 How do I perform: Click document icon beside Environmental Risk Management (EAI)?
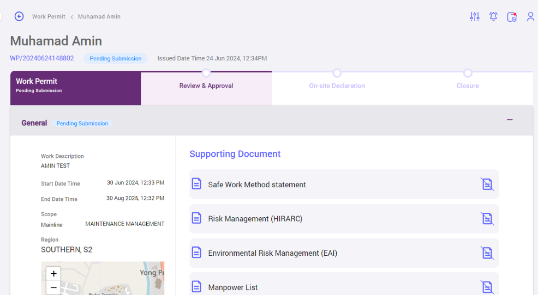tap(196, 253)
